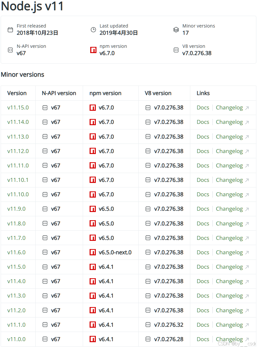Select the Last updated date 2019年4月30日
Image resolution: width=257 pixels, height=348 pixels.
pos(119,33)
